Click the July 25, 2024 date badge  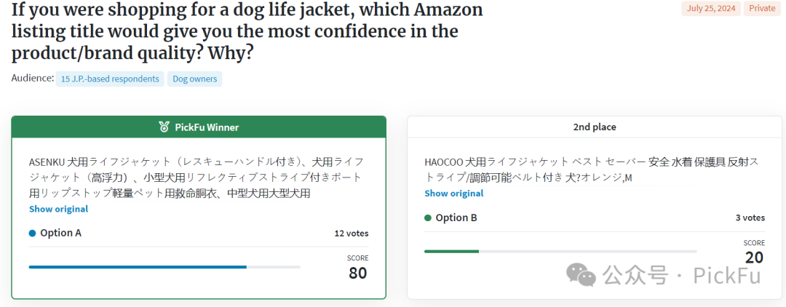(x=710, y=9)
